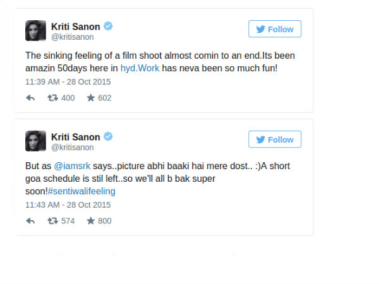Screen dimensions: 379x284
Task: Favorite the tweet with 800 likes
Action: click(x=90, y=221)
